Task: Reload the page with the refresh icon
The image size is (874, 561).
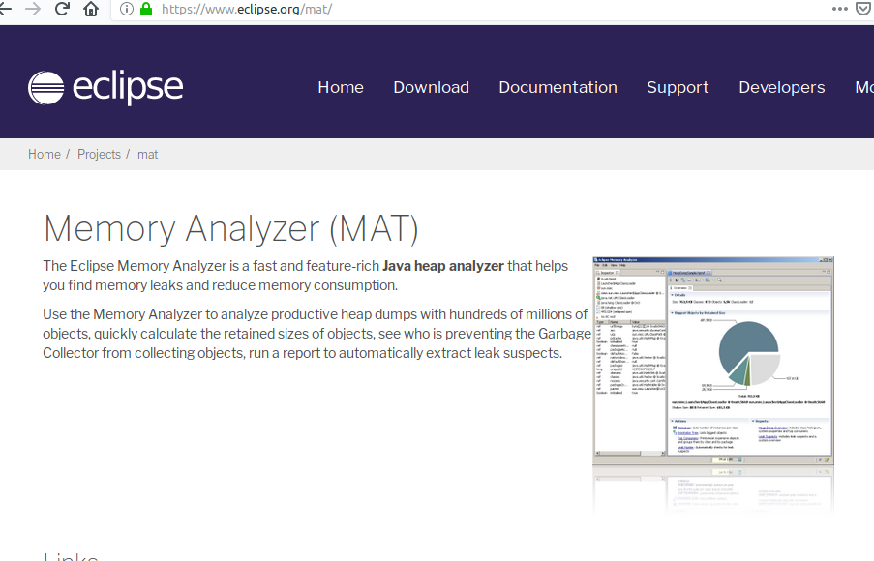Action: click(62, 9)
